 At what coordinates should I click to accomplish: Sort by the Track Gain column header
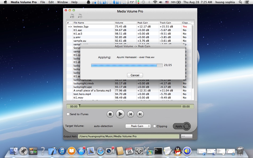click(x=170, y=23)
